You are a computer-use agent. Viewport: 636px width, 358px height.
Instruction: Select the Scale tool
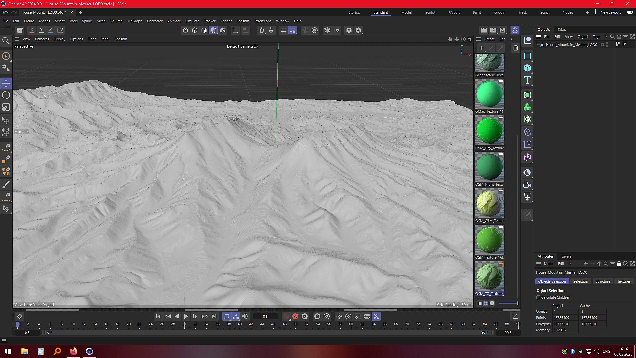coord(6,107)
